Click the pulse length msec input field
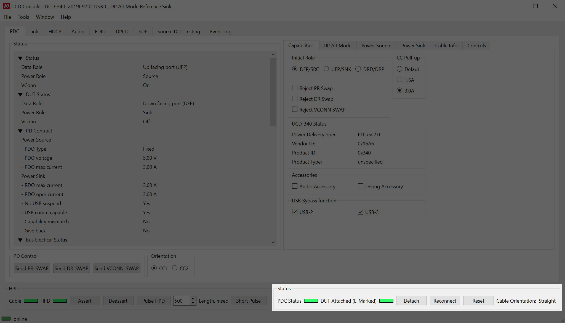 pos(181,301)
